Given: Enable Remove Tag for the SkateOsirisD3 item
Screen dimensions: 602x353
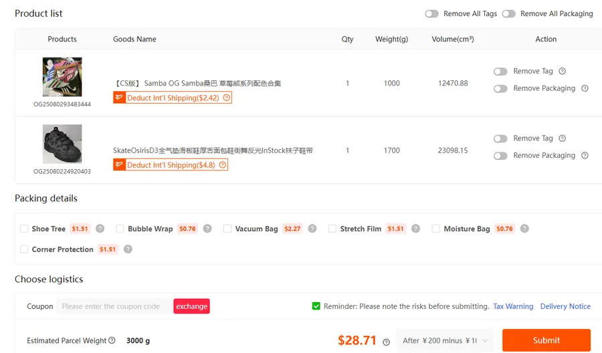Looking at the screenshot, I should (x=500, y=138).
